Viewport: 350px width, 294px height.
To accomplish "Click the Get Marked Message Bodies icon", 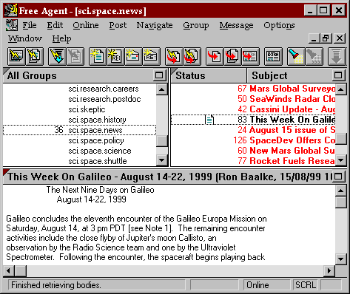I will tap(57, 56).
